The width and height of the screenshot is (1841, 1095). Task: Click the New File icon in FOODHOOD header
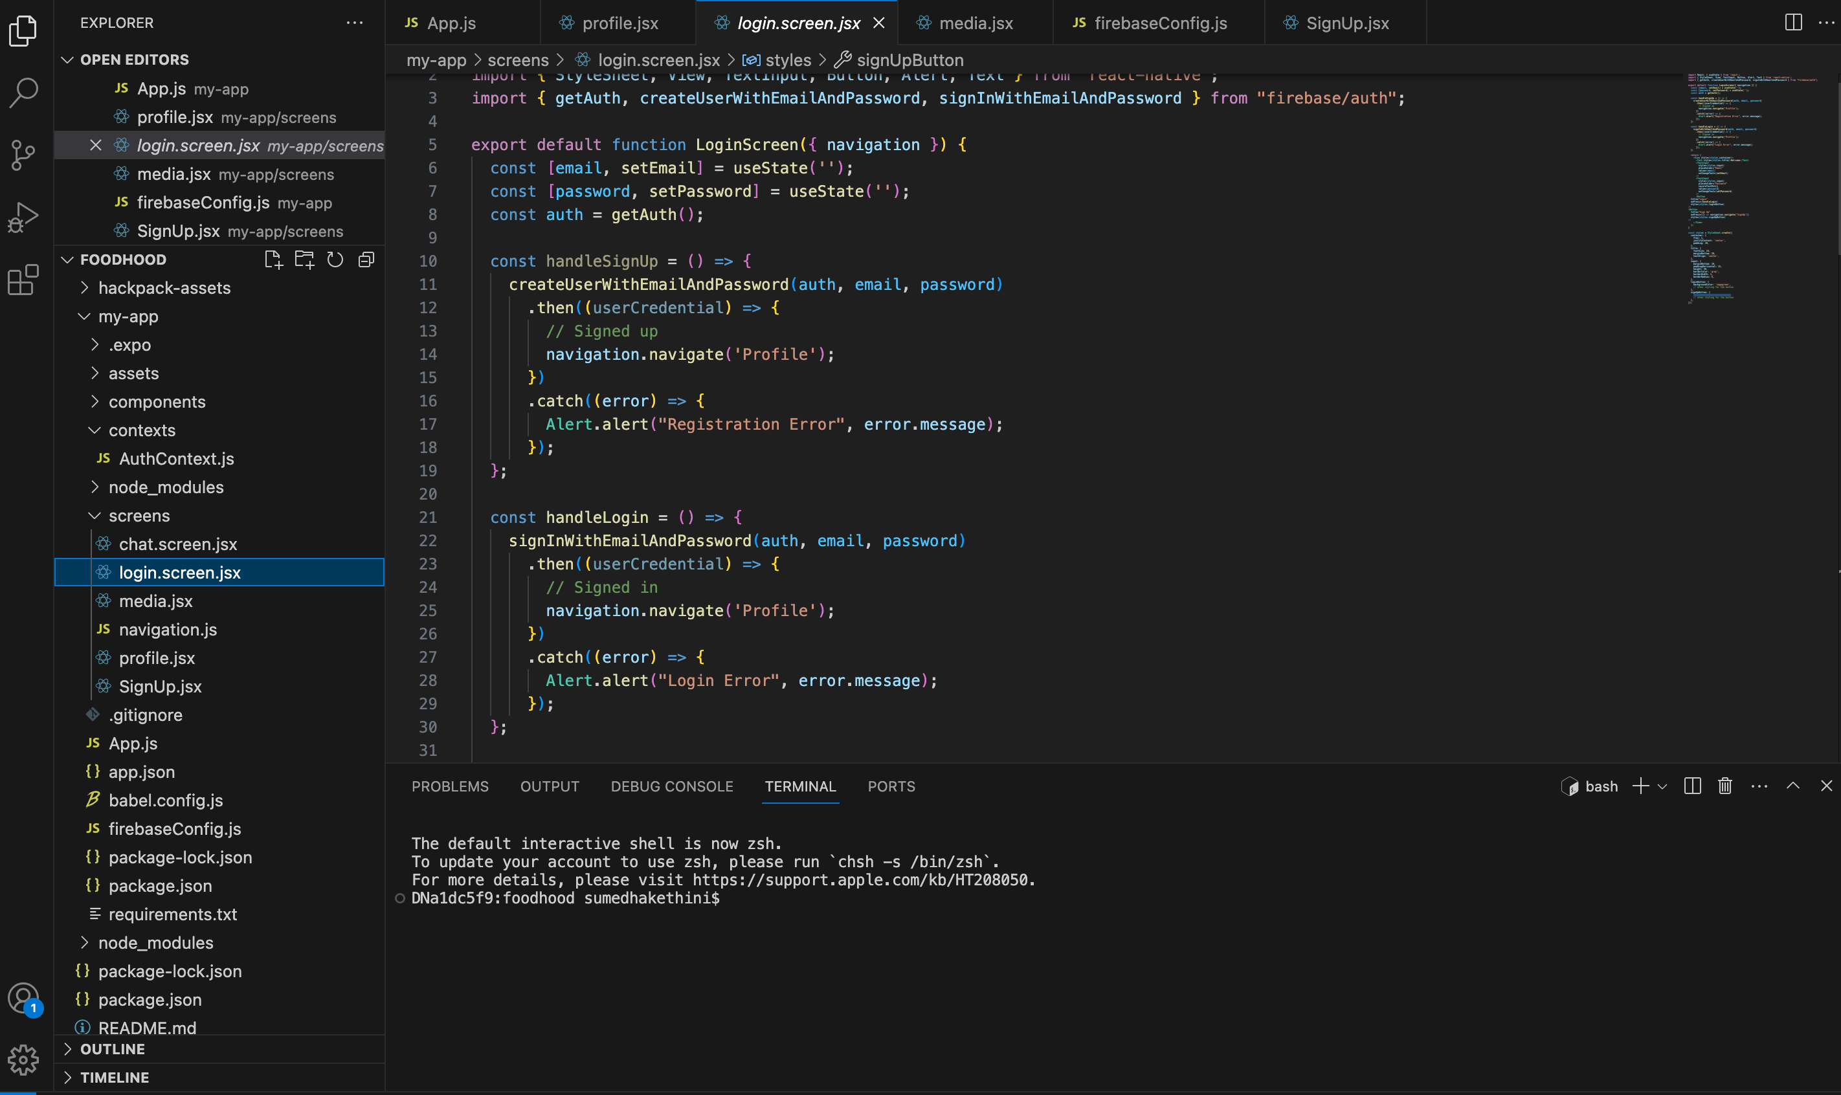click(273, 260)
